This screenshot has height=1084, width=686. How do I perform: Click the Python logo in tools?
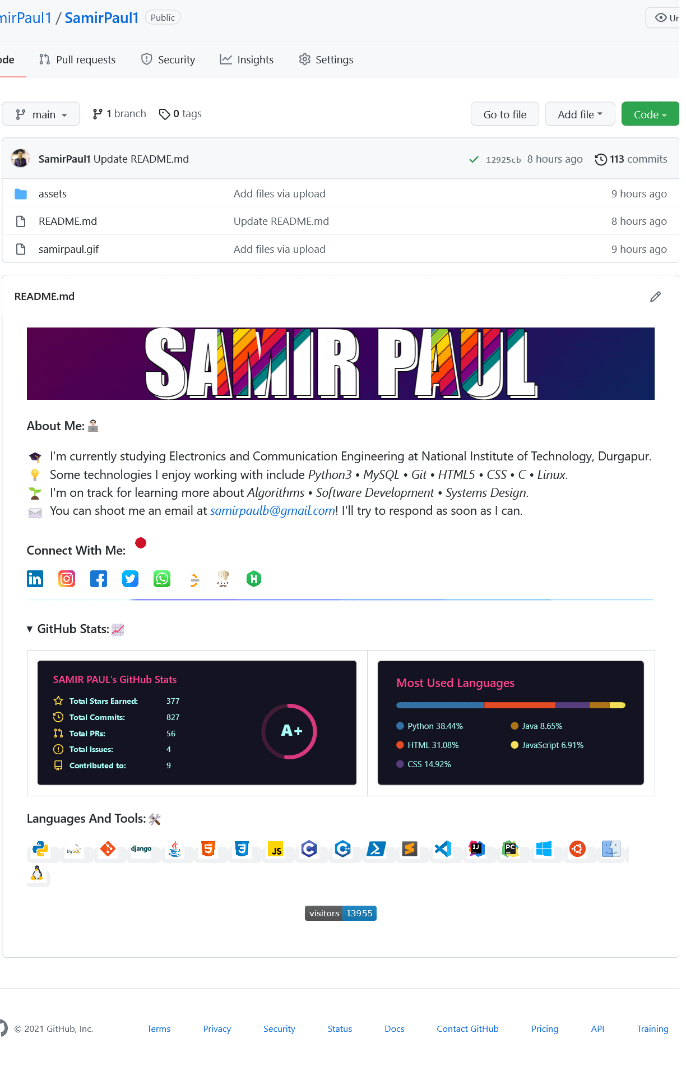tap(40, 849)
